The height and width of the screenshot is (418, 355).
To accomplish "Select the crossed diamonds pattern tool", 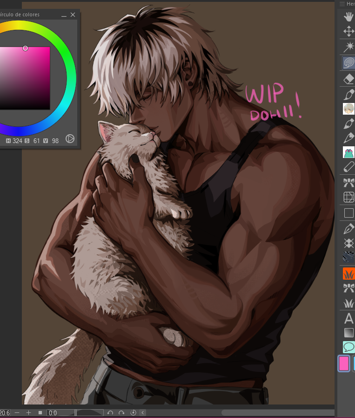I will [x=348, y=243].
